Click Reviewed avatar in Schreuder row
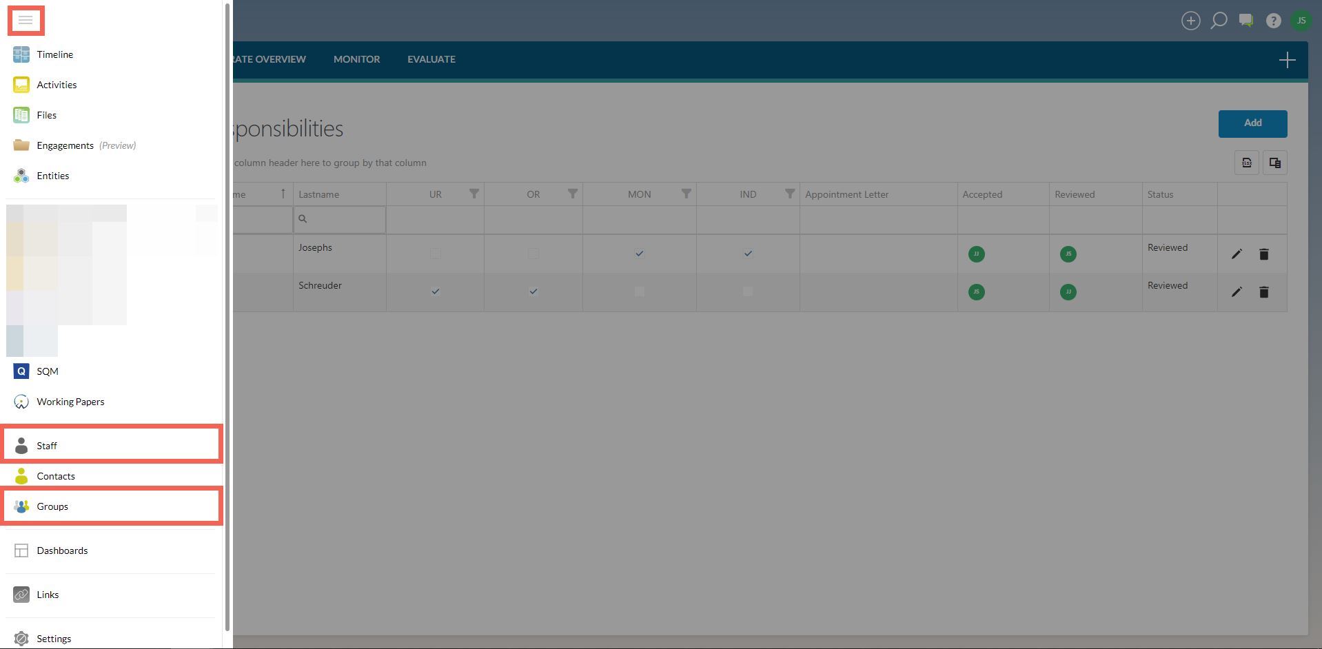 coord(1068,292)
